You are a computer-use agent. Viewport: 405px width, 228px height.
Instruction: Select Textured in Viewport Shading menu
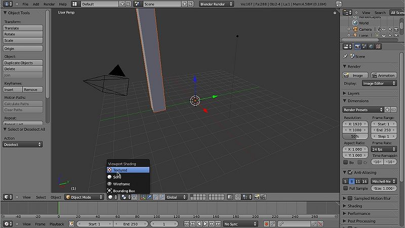point(128,170)
